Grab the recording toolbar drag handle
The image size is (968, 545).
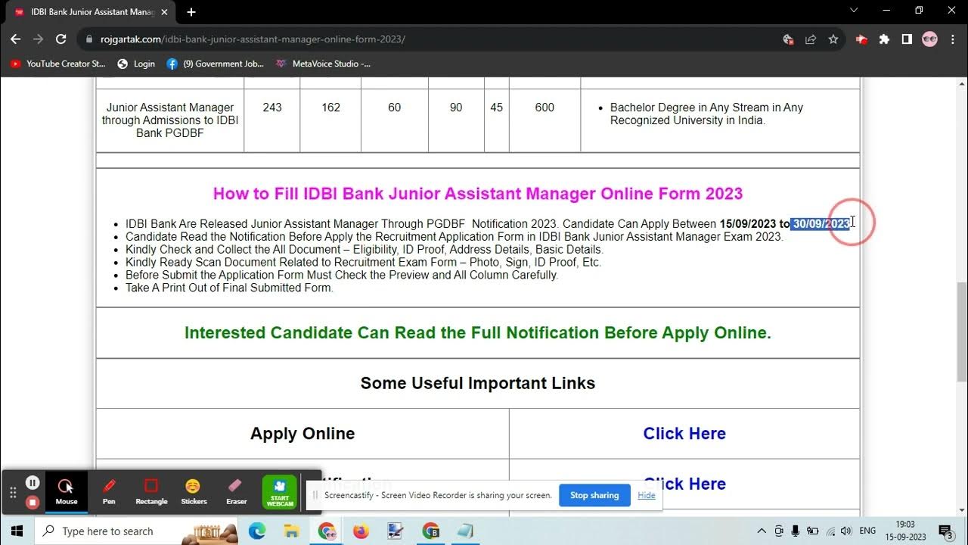13,492
